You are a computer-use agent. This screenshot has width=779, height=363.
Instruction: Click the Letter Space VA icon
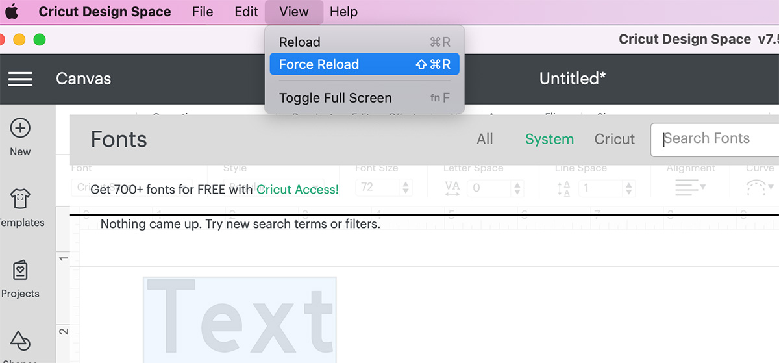point(452,188)
